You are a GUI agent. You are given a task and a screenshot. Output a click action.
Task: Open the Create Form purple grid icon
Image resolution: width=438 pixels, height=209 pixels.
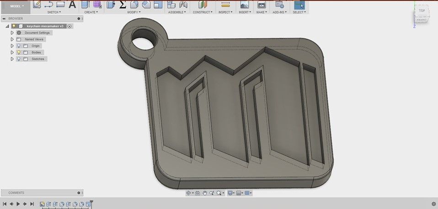point(97,5)
